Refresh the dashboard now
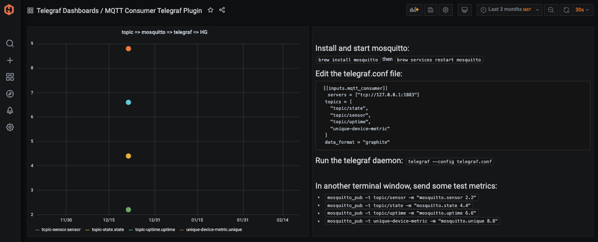 [x=567, y=10]
